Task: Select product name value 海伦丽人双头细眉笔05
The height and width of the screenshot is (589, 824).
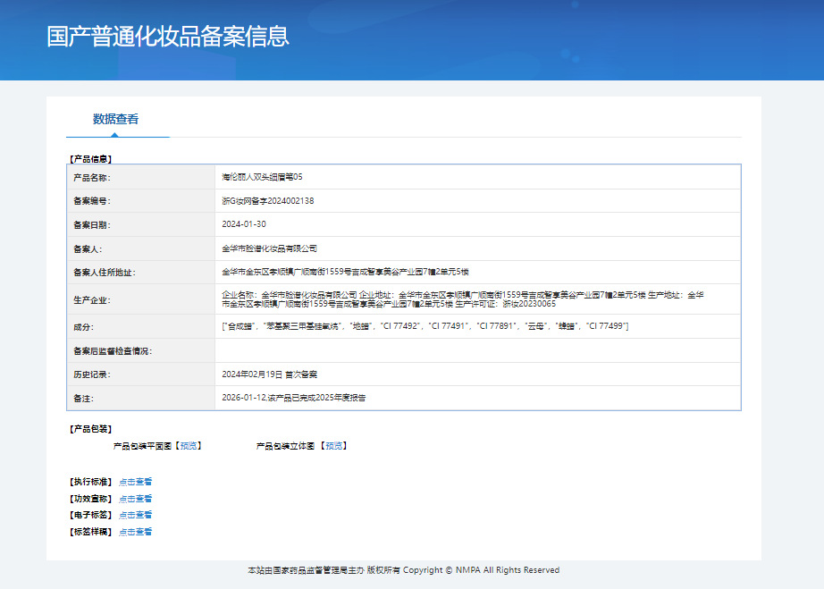Action: (x=262, y=177)
